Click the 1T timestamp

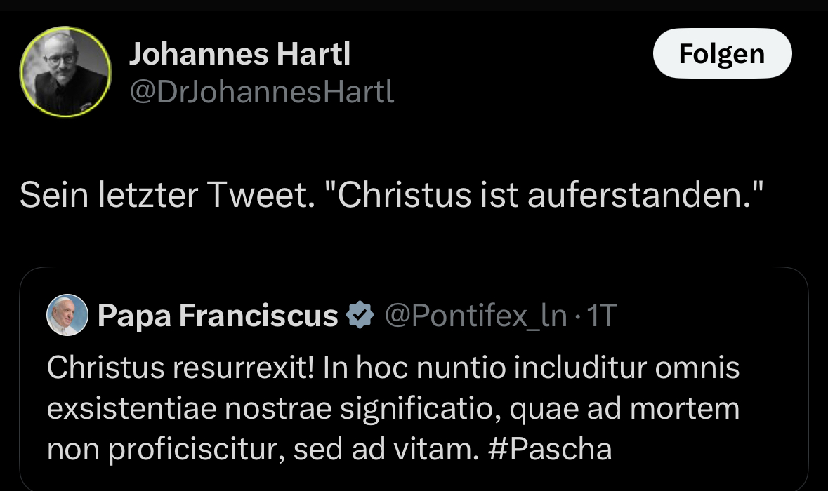601,316
